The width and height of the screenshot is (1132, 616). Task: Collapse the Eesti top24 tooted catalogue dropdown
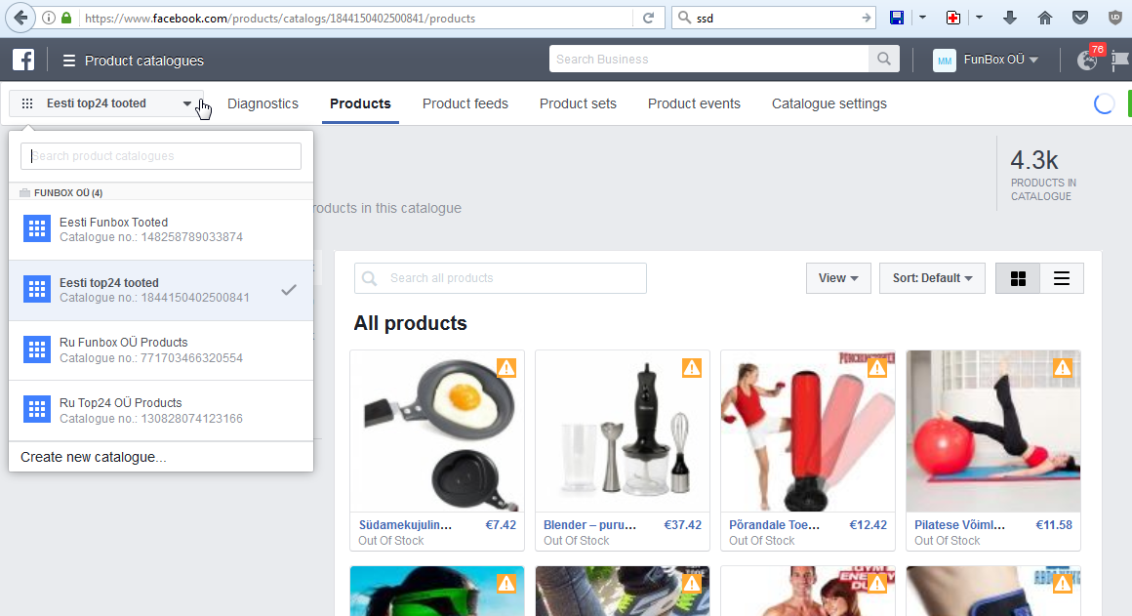click(x=106, y=103)
